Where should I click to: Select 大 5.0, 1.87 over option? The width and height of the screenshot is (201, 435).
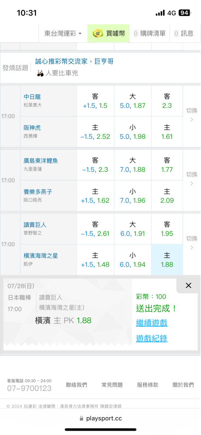click(133, 101)
